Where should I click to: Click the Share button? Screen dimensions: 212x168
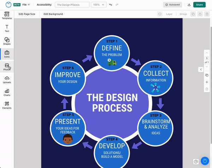coord(199,5)
